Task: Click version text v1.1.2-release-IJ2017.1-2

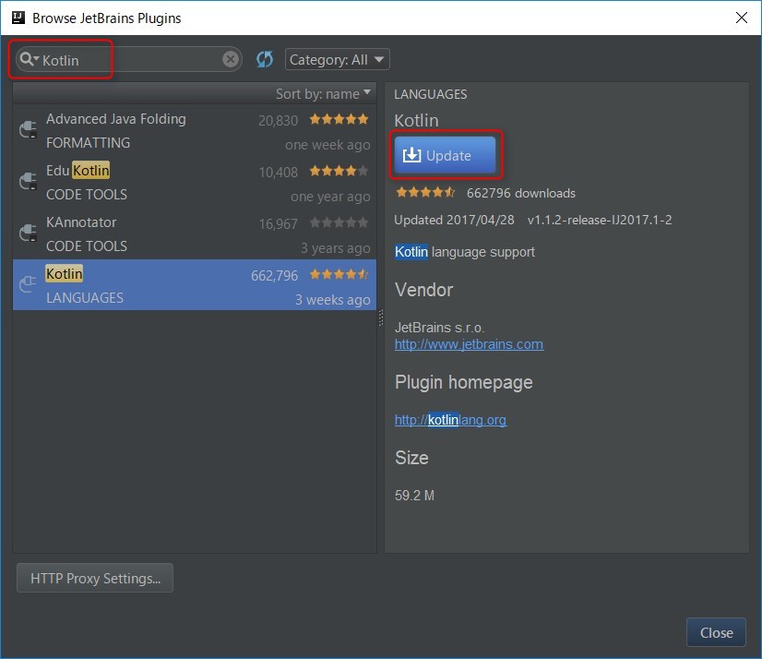Action: [x=600, y=220]
